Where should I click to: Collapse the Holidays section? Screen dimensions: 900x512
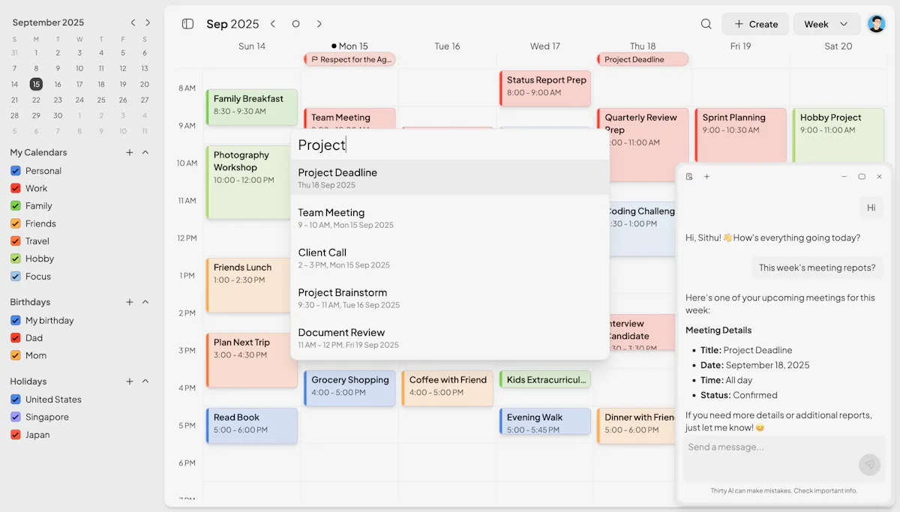[145, 382]
